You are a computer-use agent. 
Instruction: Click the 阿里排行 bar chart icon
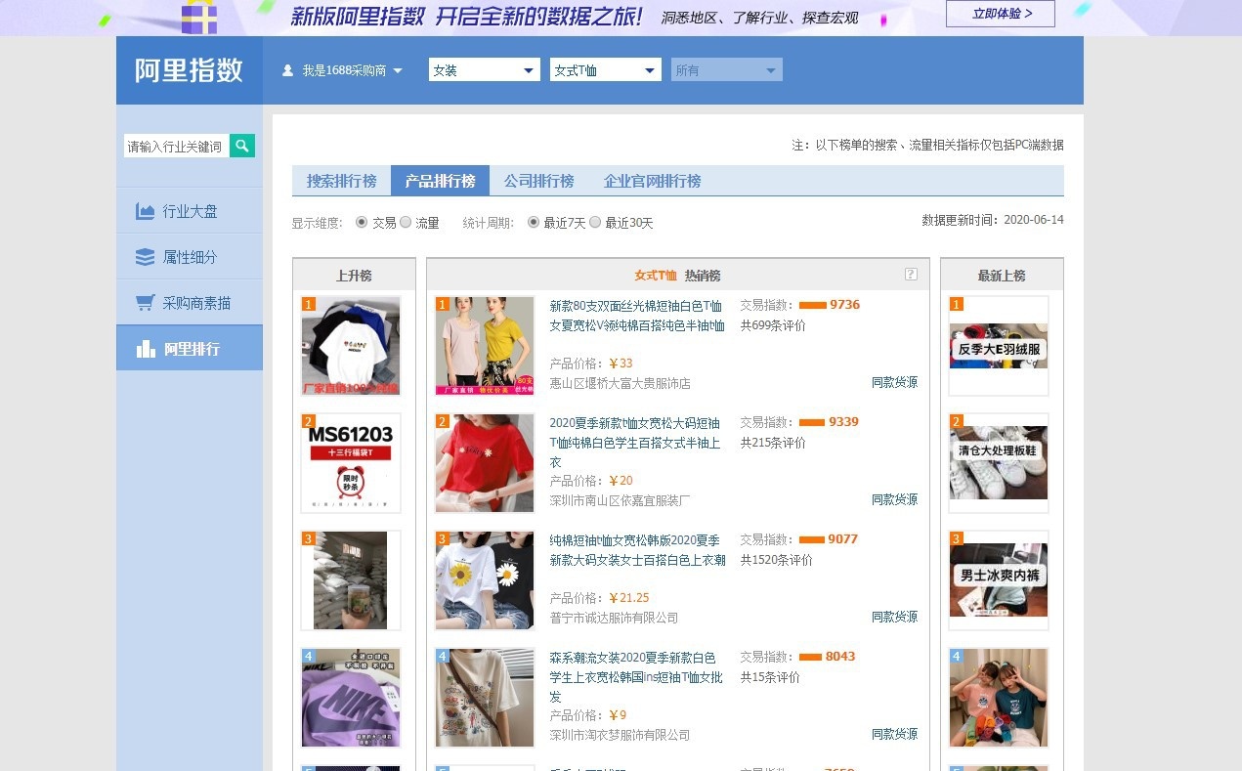click(x=146, y=349)
